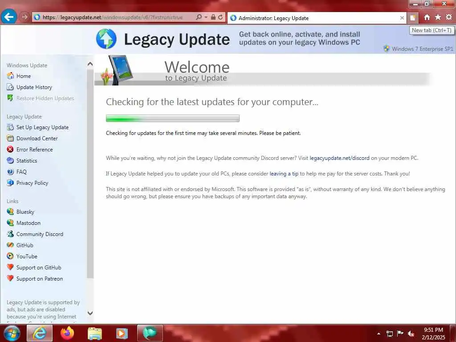The image size is (456, 342).
Task: Open the Mastodon link
Action: click(28, 223)
